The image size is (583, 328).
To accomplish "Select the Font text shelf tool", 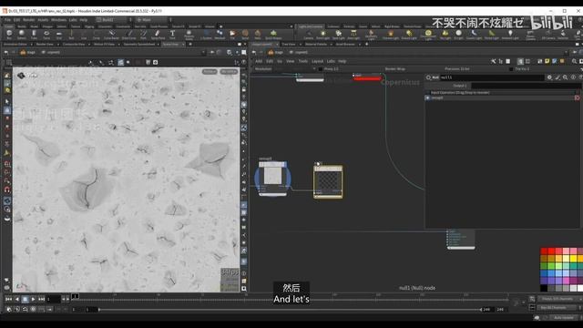I will 172,35.
